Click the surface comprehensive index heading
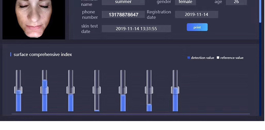Image resolution: width=265 pixels, height=130 pixels. tap(43, 54)
